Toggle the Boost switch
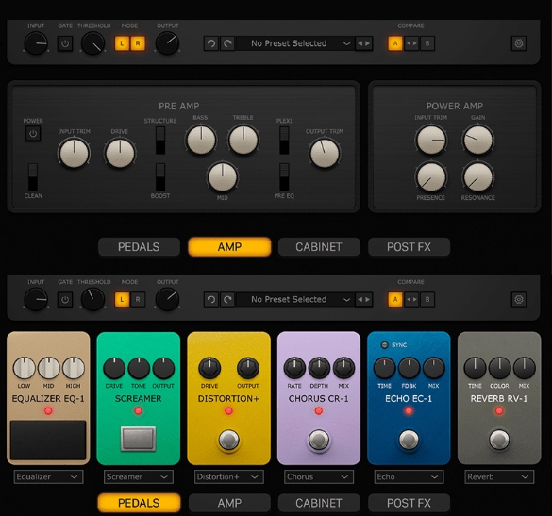The image size is (552, 516). pos(160,177)
